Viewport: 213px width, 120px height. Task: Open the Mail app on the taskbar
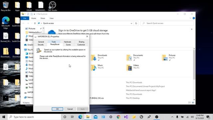point(96,117)
